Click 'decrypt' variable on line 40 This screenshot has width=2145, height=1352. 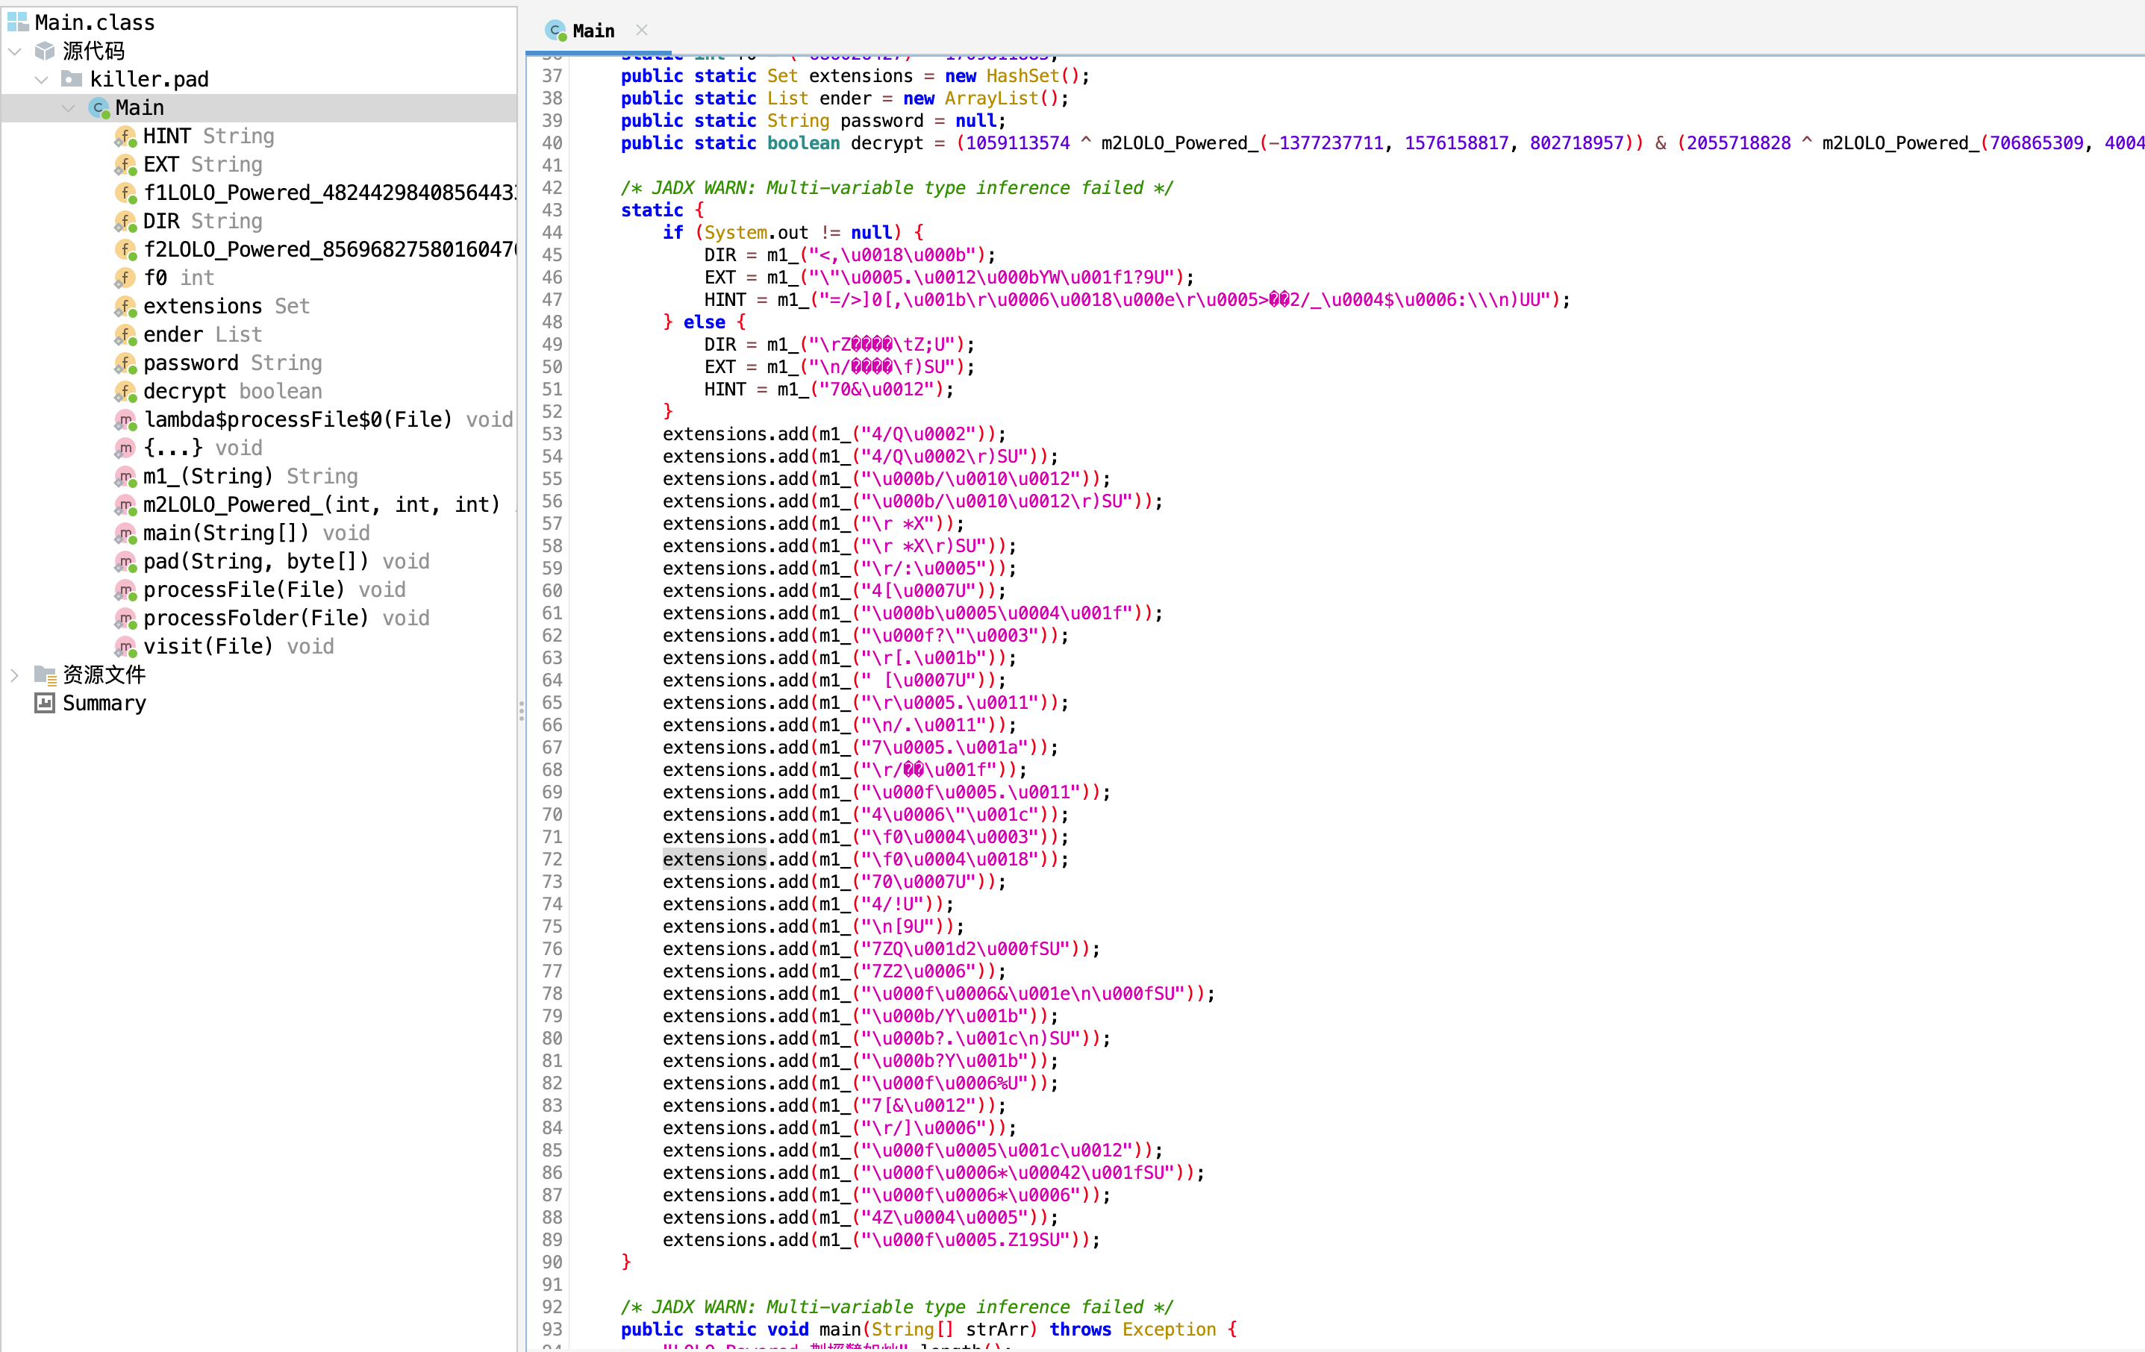(x=887, y=143)
